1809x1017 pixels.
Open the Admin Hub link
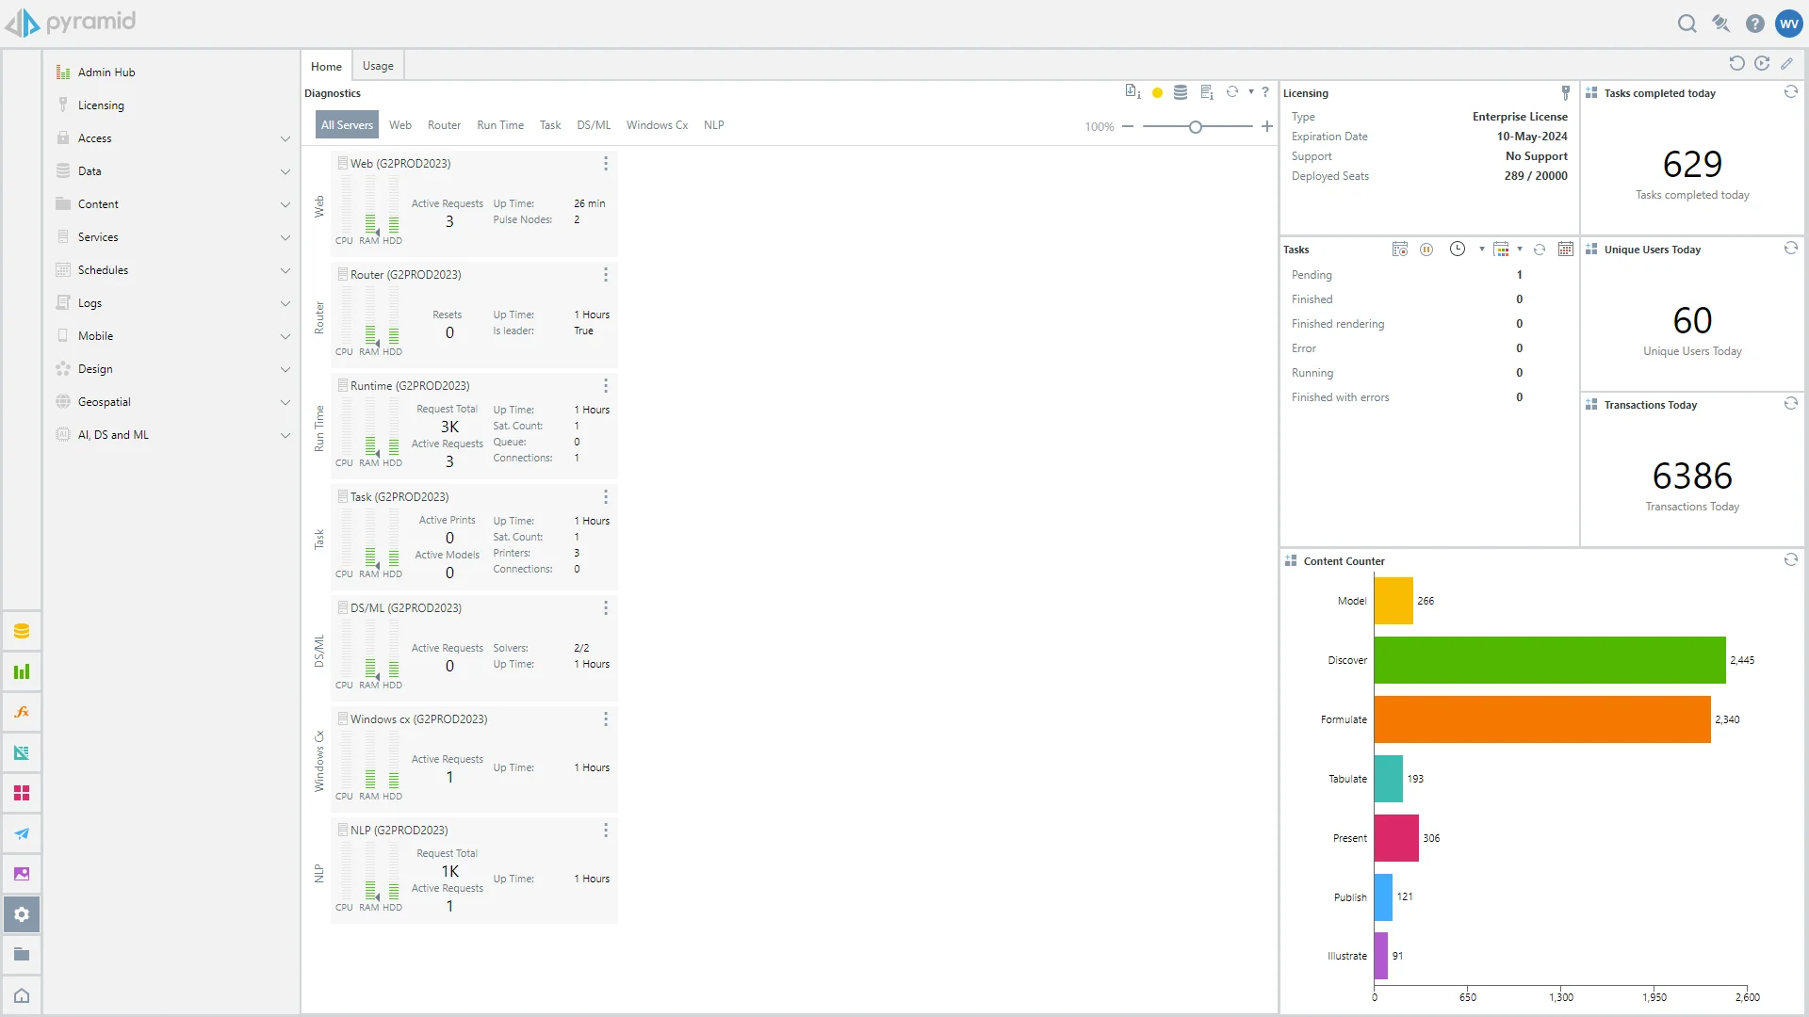point(106,73)
